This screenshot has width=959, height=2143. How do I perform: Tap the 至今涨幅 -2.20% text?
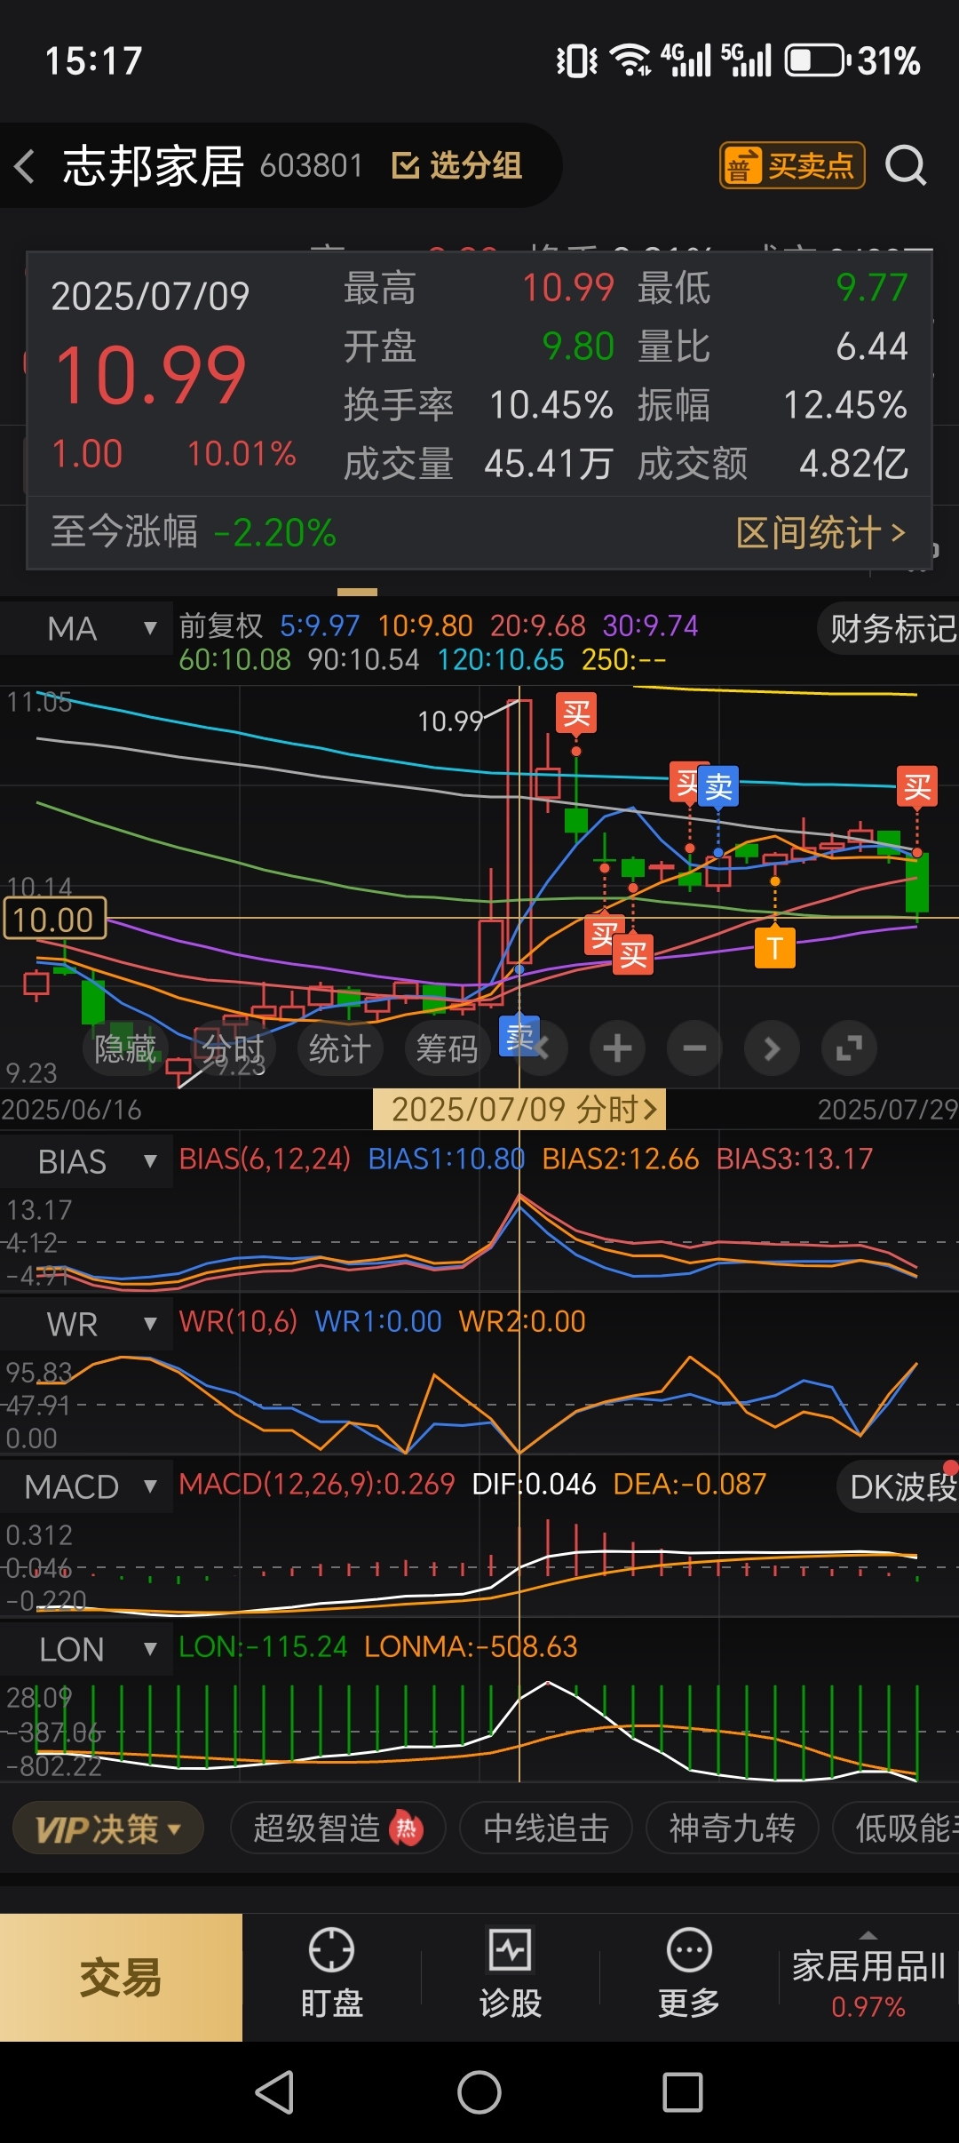coord(194,532)
